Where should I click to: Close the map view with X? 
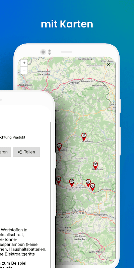coord(108,64)
